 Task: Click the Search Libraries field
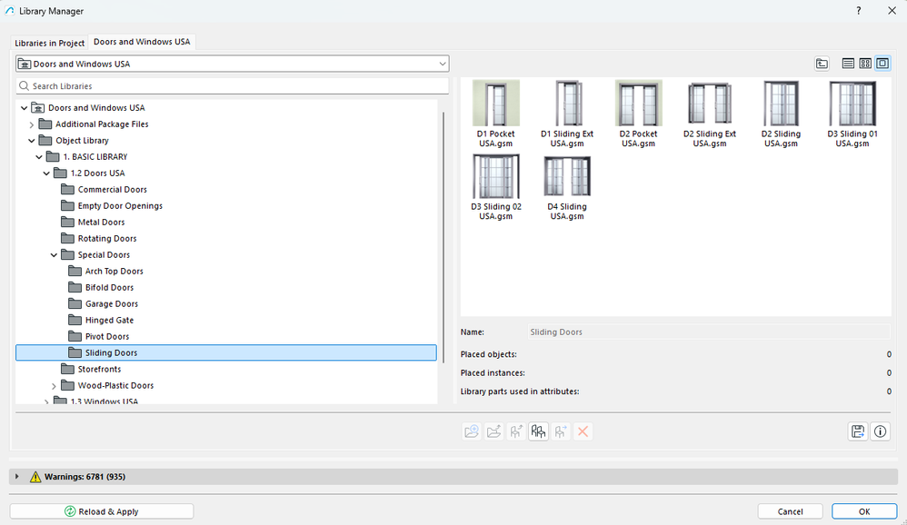point(232,86)
